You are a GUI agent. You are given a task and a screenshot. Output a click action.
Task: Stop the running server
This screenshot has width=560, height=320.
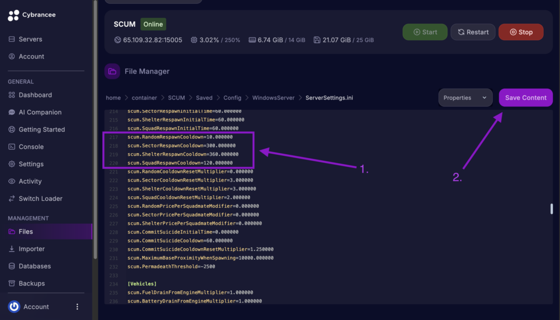[x=521, y=32]
